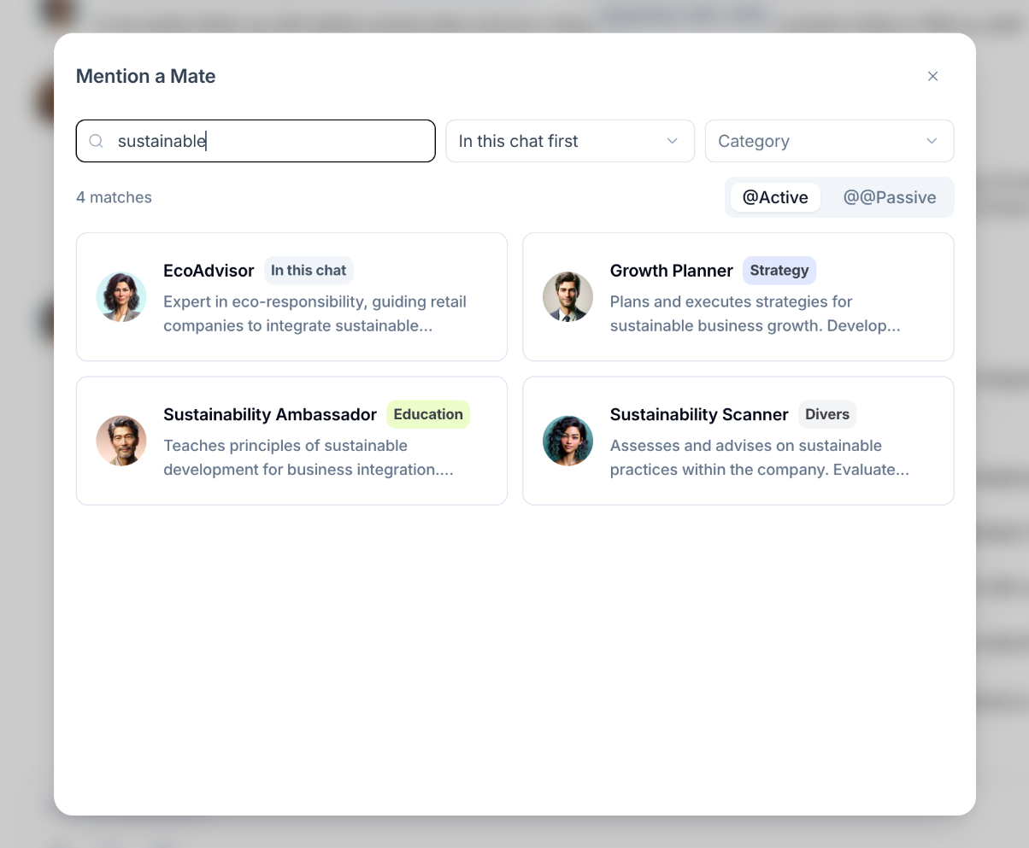This screenshot has height=848, width=1029.
Task: Switch to @Active mention mode
Action: click(775, 197)
